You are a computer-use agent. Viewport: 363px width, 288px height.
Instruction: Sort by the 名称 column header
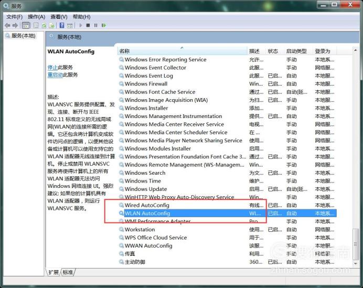coord(182,51)
